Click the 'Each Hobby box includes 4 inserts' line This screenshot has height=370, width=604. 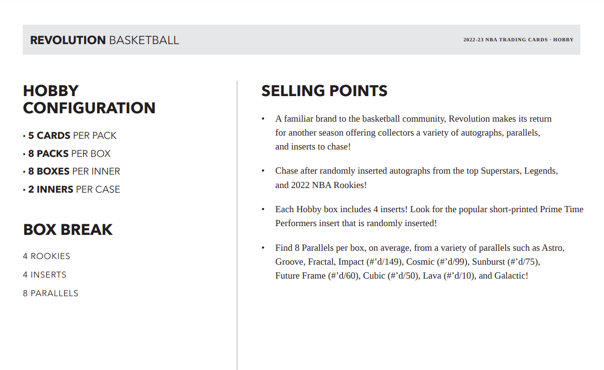tap(429, 209)
